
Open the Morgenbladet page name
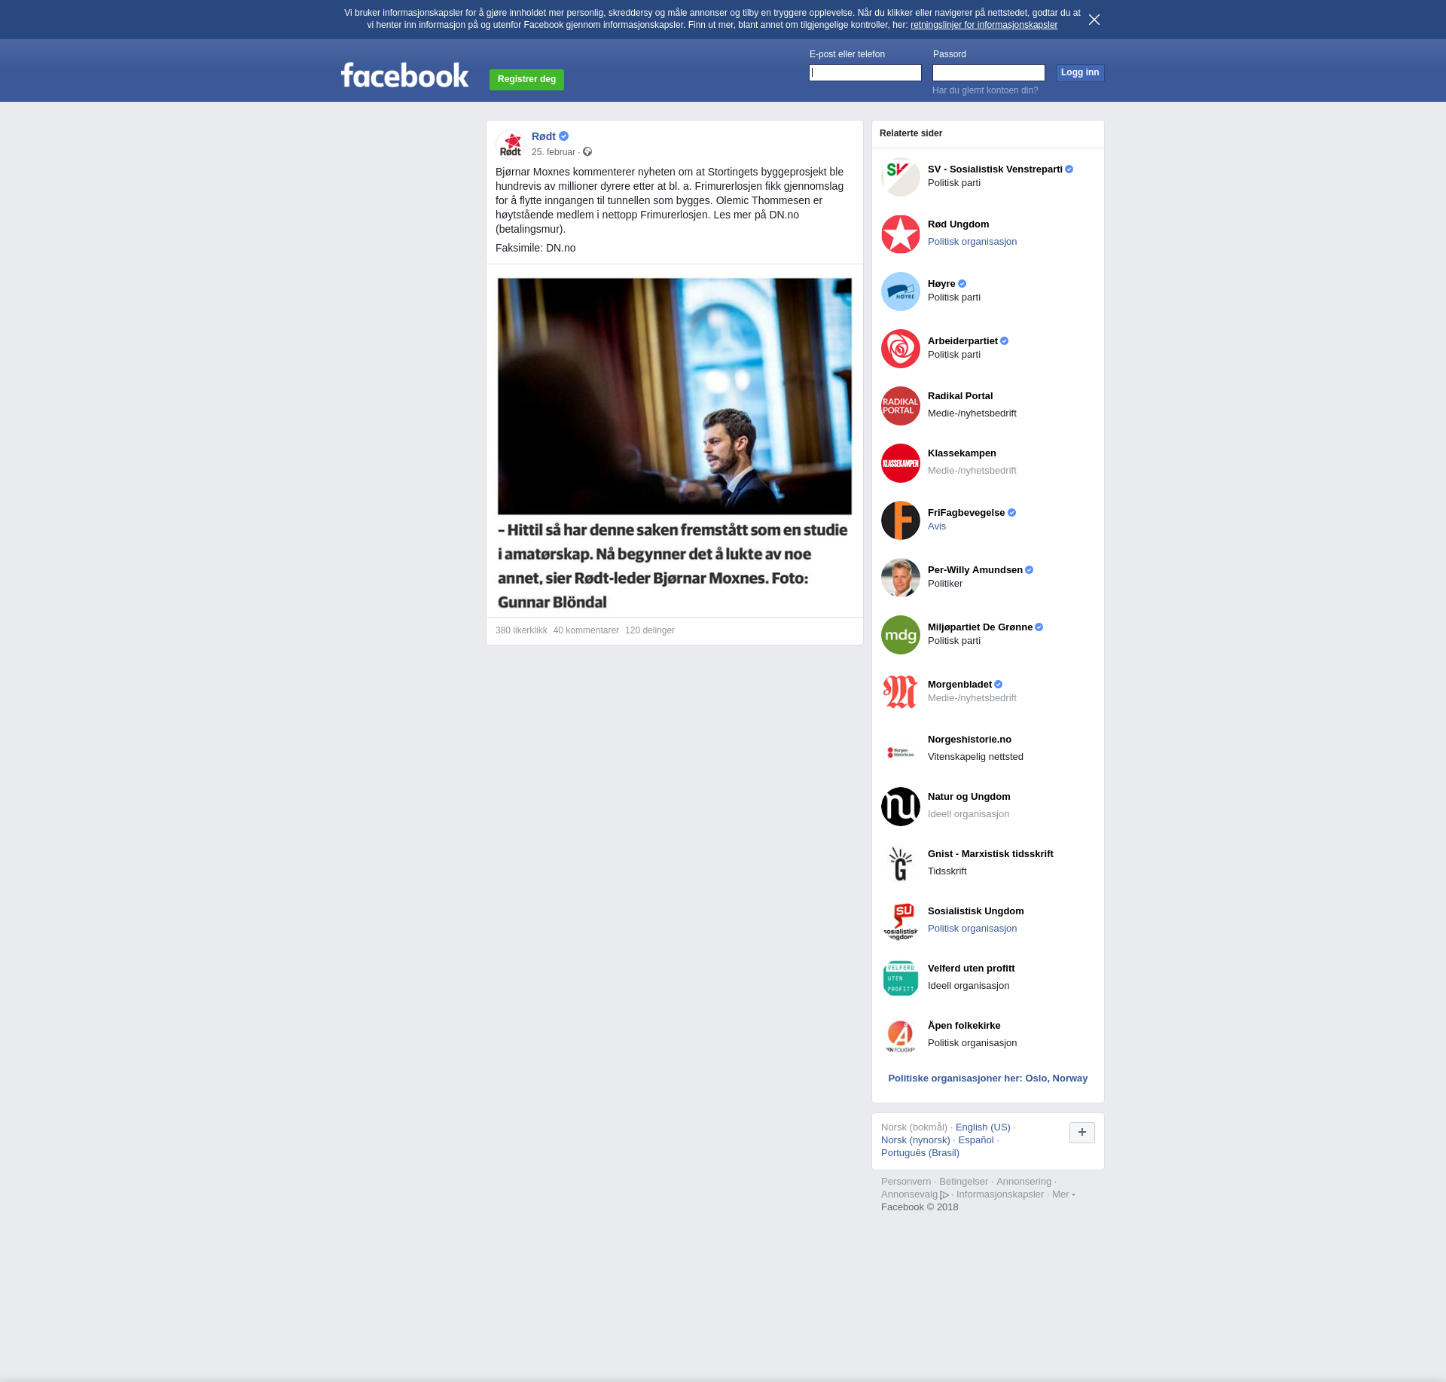(x=959, y=685)
